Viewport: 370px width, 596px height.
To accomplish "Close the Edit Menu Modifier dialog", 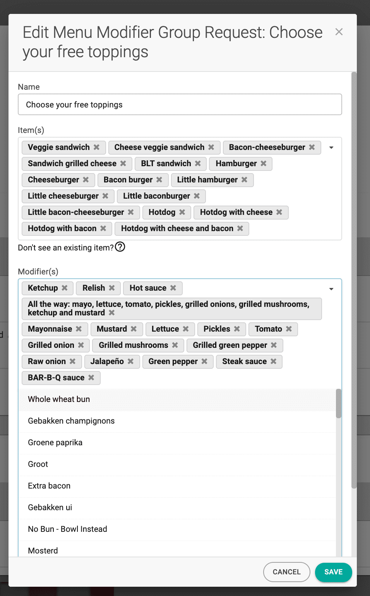I will [339, 32].
